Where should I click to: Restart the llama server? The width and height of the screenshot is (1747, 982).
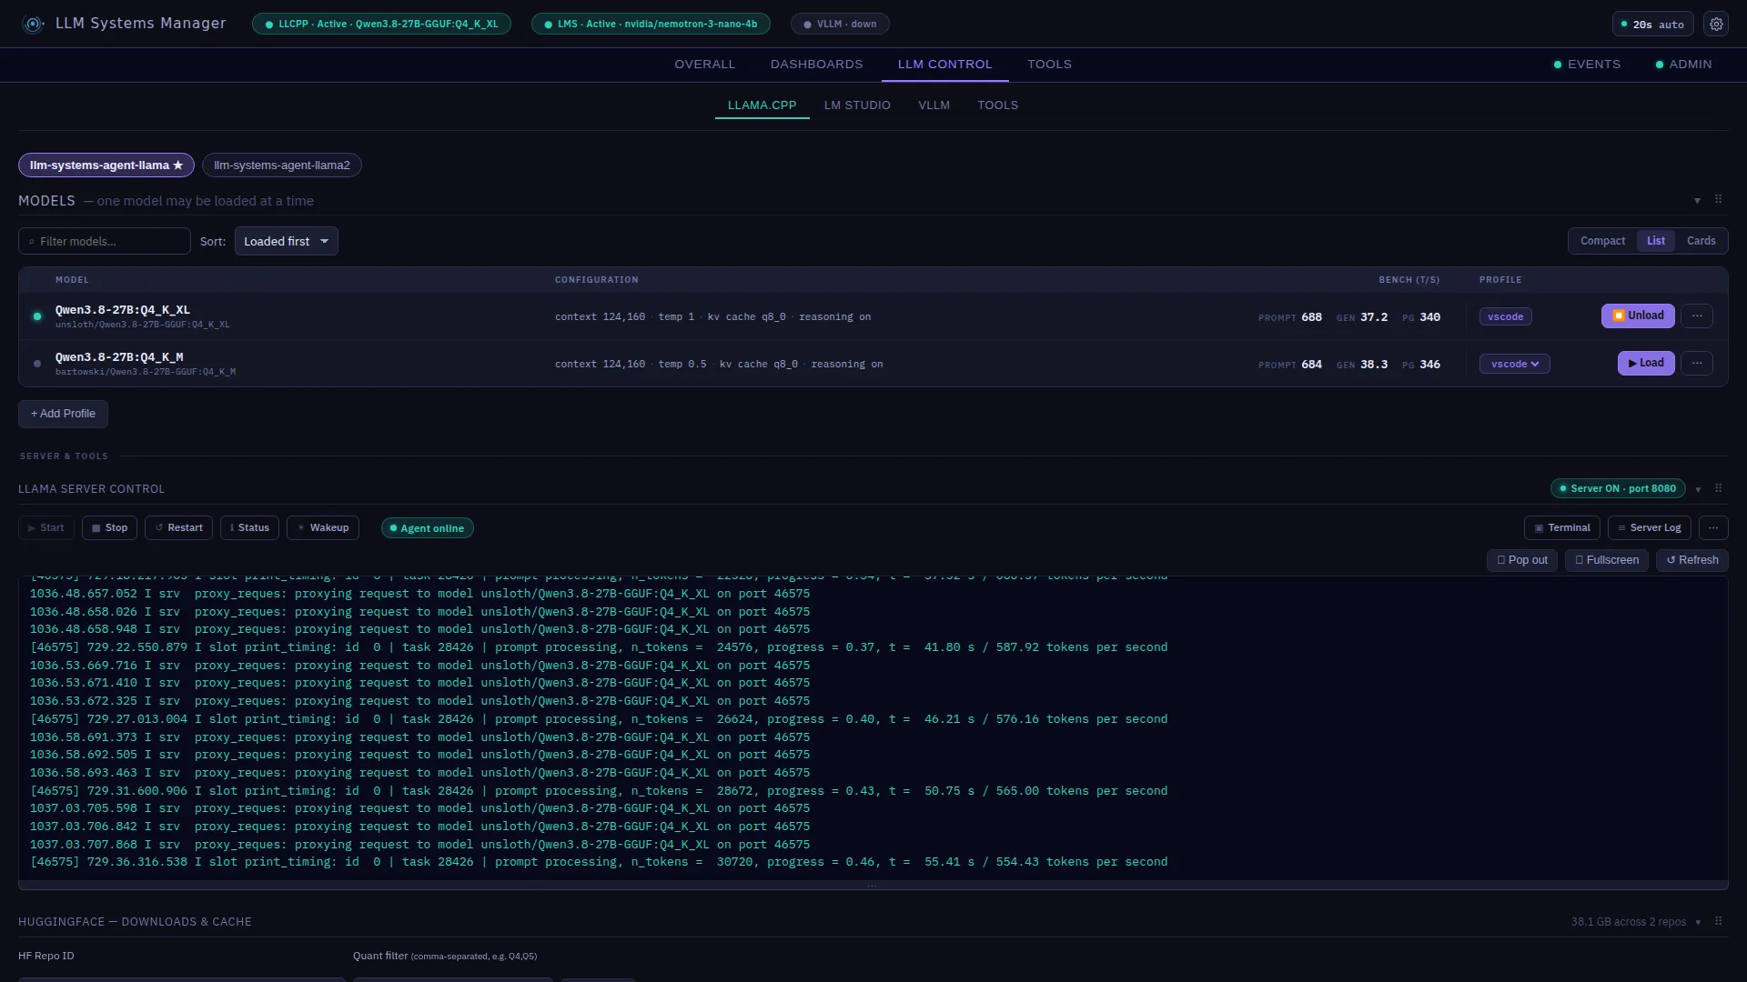(178, 527)
